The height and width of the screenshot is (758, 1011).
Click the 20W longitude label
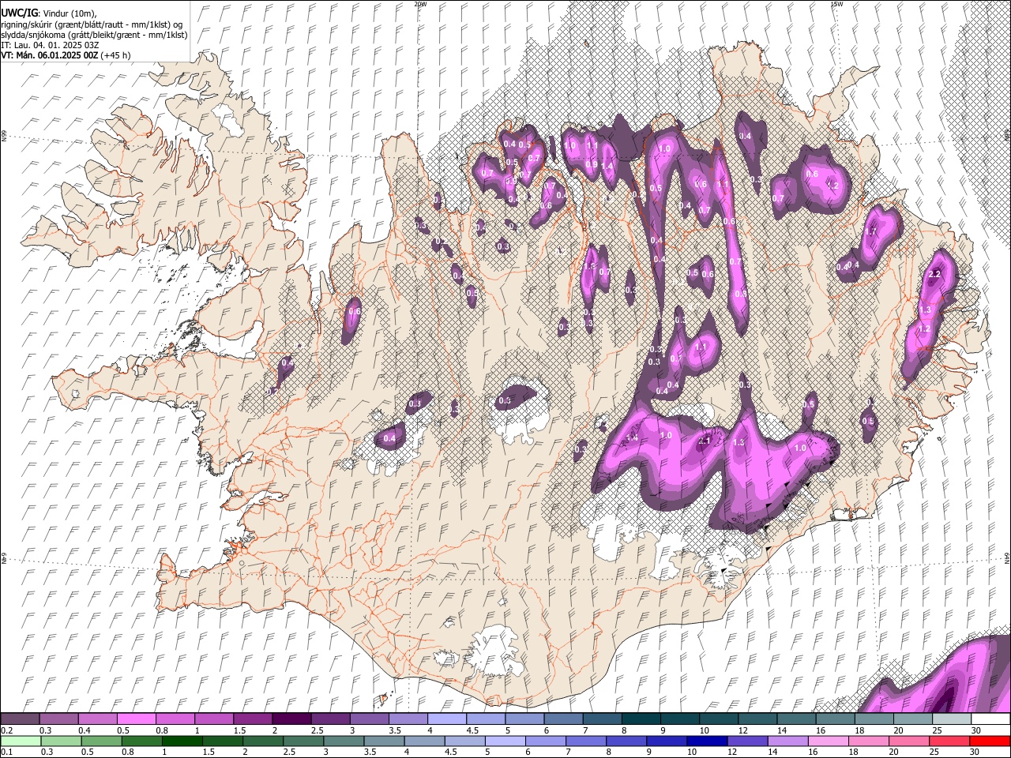(420, 4)
